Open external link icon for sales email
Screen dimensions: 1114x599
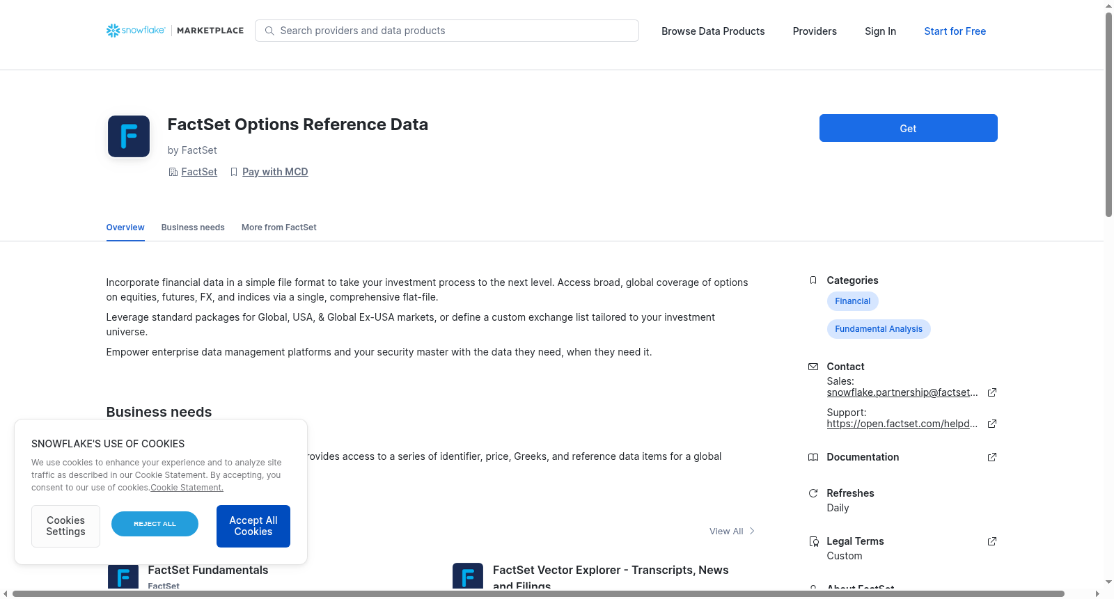point(992,392)
